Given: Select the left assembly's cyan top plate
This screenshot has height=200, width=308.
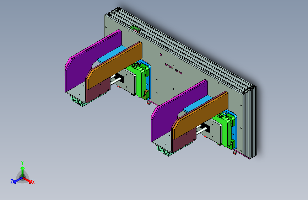Looking at the screenshot, I should [x=112, y=54].
